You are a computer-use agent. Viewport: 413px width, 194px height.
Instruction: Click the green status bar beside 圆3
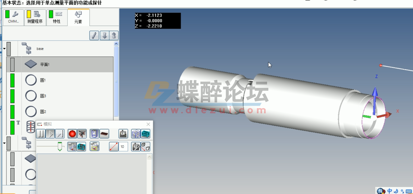(x=12, y=96)
